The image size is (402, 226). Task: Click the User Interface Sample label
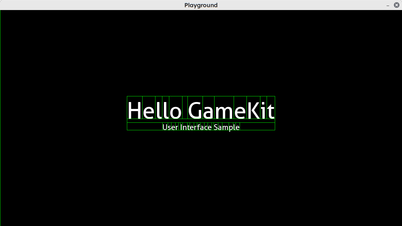[x=201, y=127]
